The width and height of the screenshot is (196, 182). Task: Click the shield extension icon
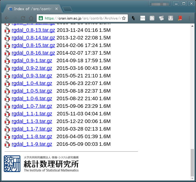click(x=171, y=18)
